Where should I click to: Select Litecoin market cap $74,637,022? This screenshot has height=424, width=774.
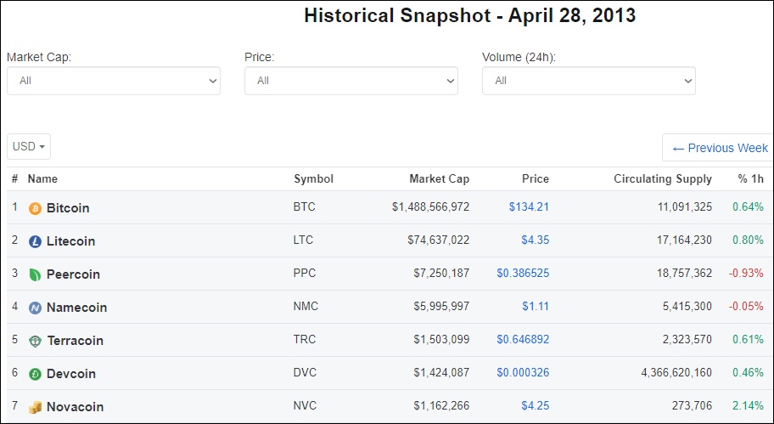pos(438,240)
